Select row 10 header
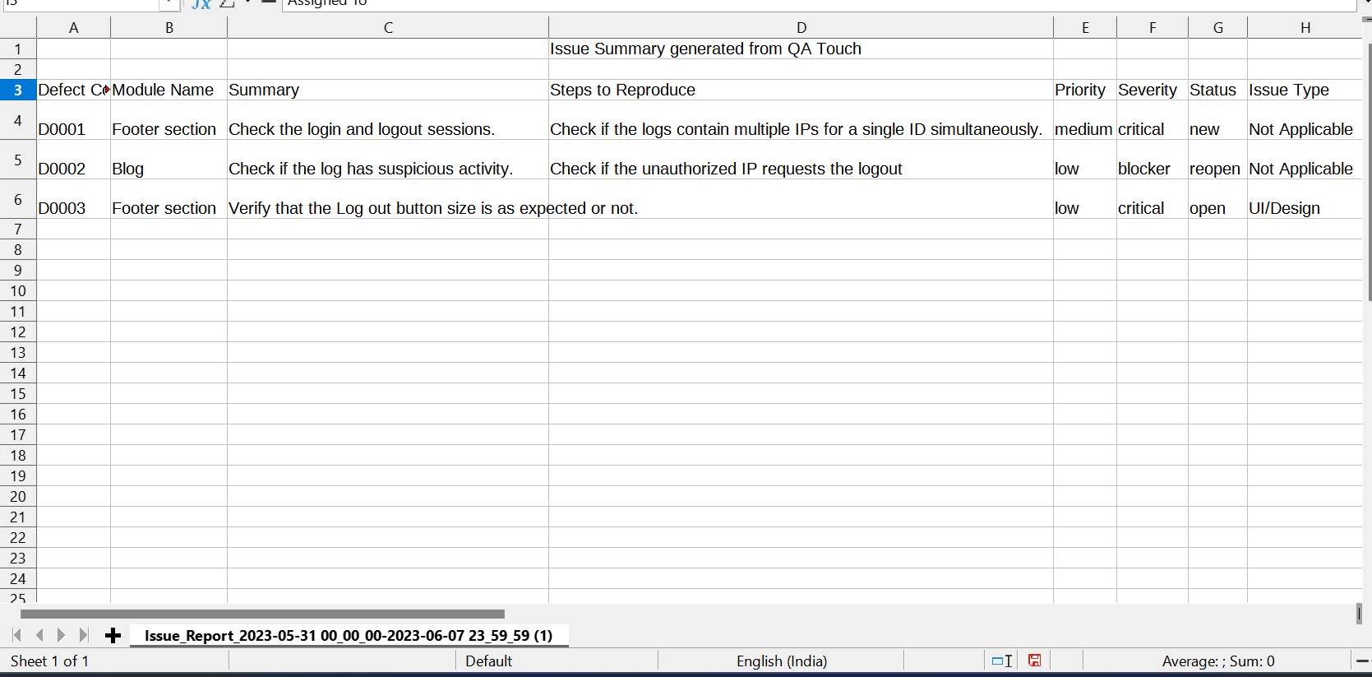The width and height of the screenshot is (1372, 677). tap(18, 290)
